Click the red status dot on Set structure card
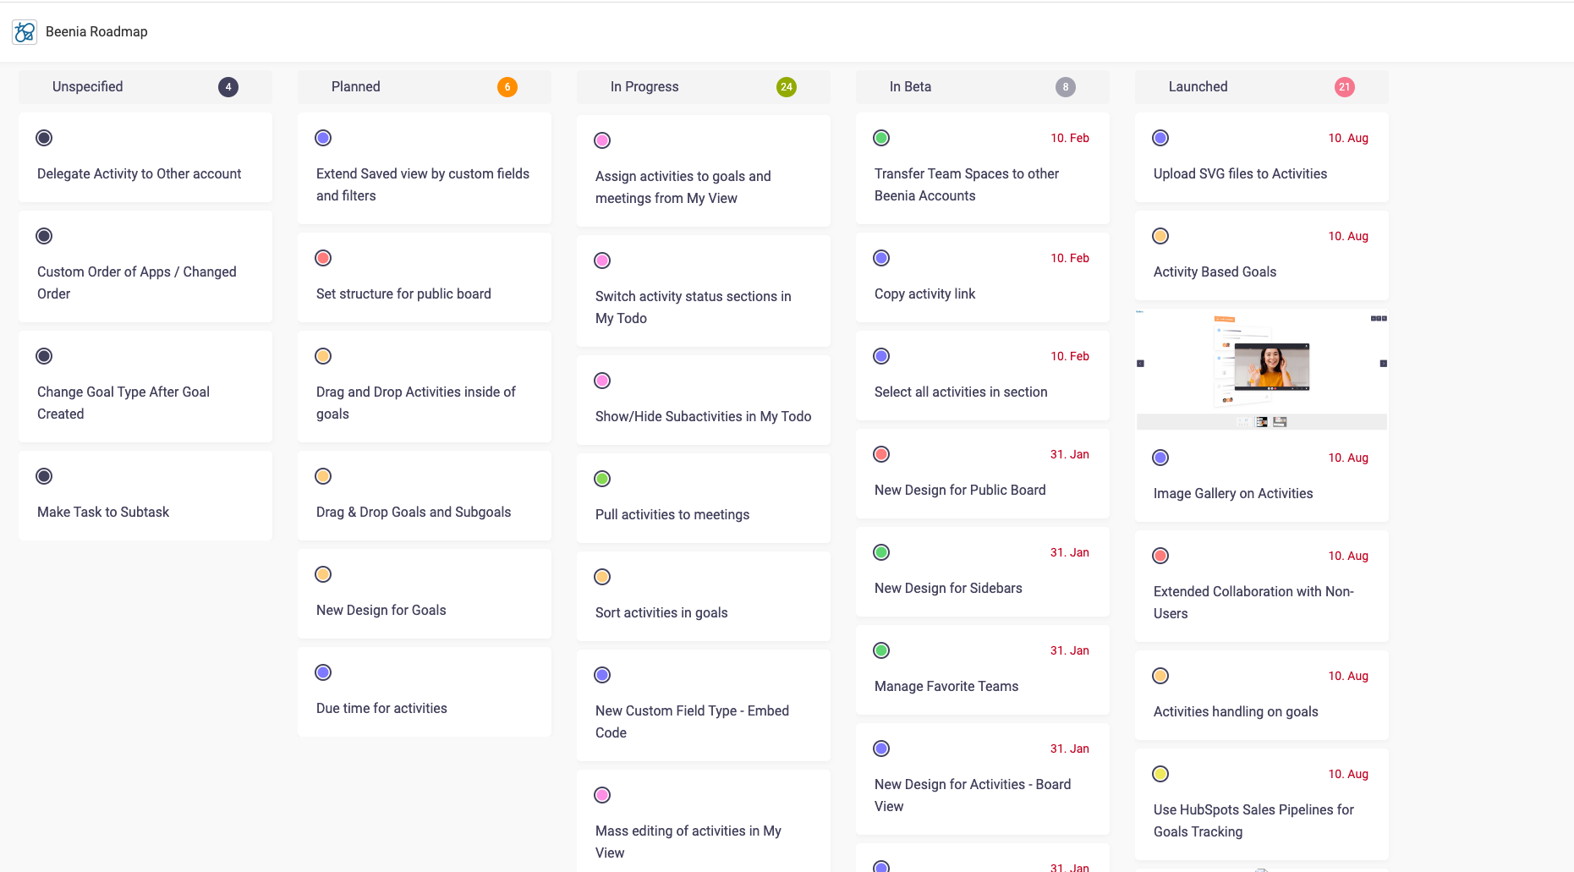Screen dimensions: 1574x872 click(x=323, y=258)
